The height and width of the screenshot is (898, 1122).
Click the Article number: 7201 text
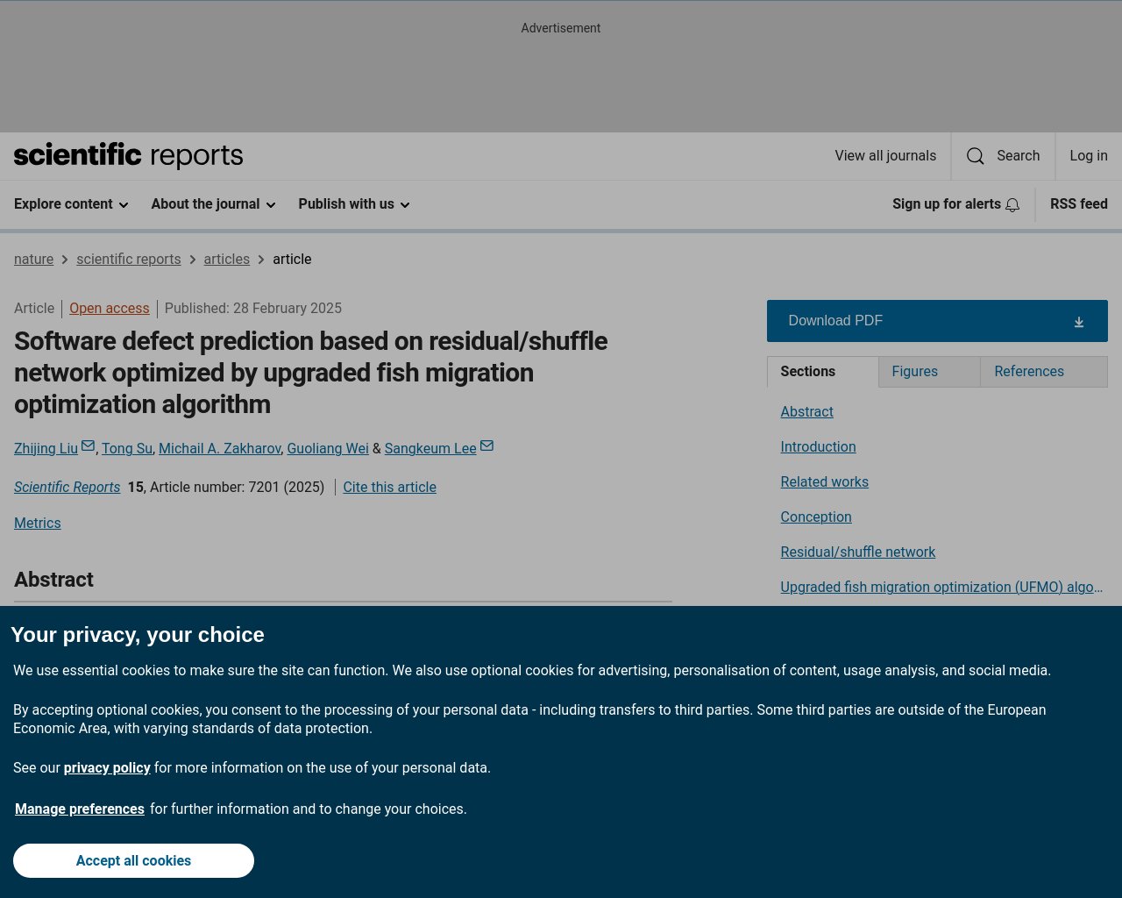(x=215, y=488)
